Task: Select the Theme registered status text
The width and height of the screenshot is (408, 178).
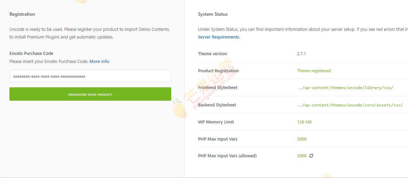Action: pyautogui.click(x=314, y=71)
